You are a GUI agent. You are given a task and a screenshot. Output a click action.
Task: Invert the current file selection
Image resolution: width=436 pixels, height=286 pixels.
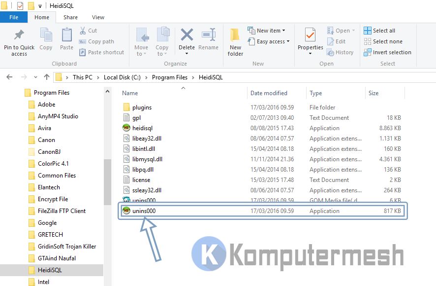[x=388, y=52]
